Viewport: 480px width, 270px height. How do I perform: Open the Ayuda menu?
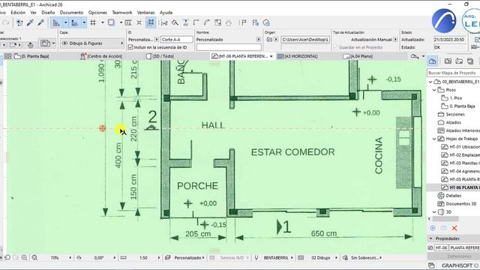click(x=166, y=13)
